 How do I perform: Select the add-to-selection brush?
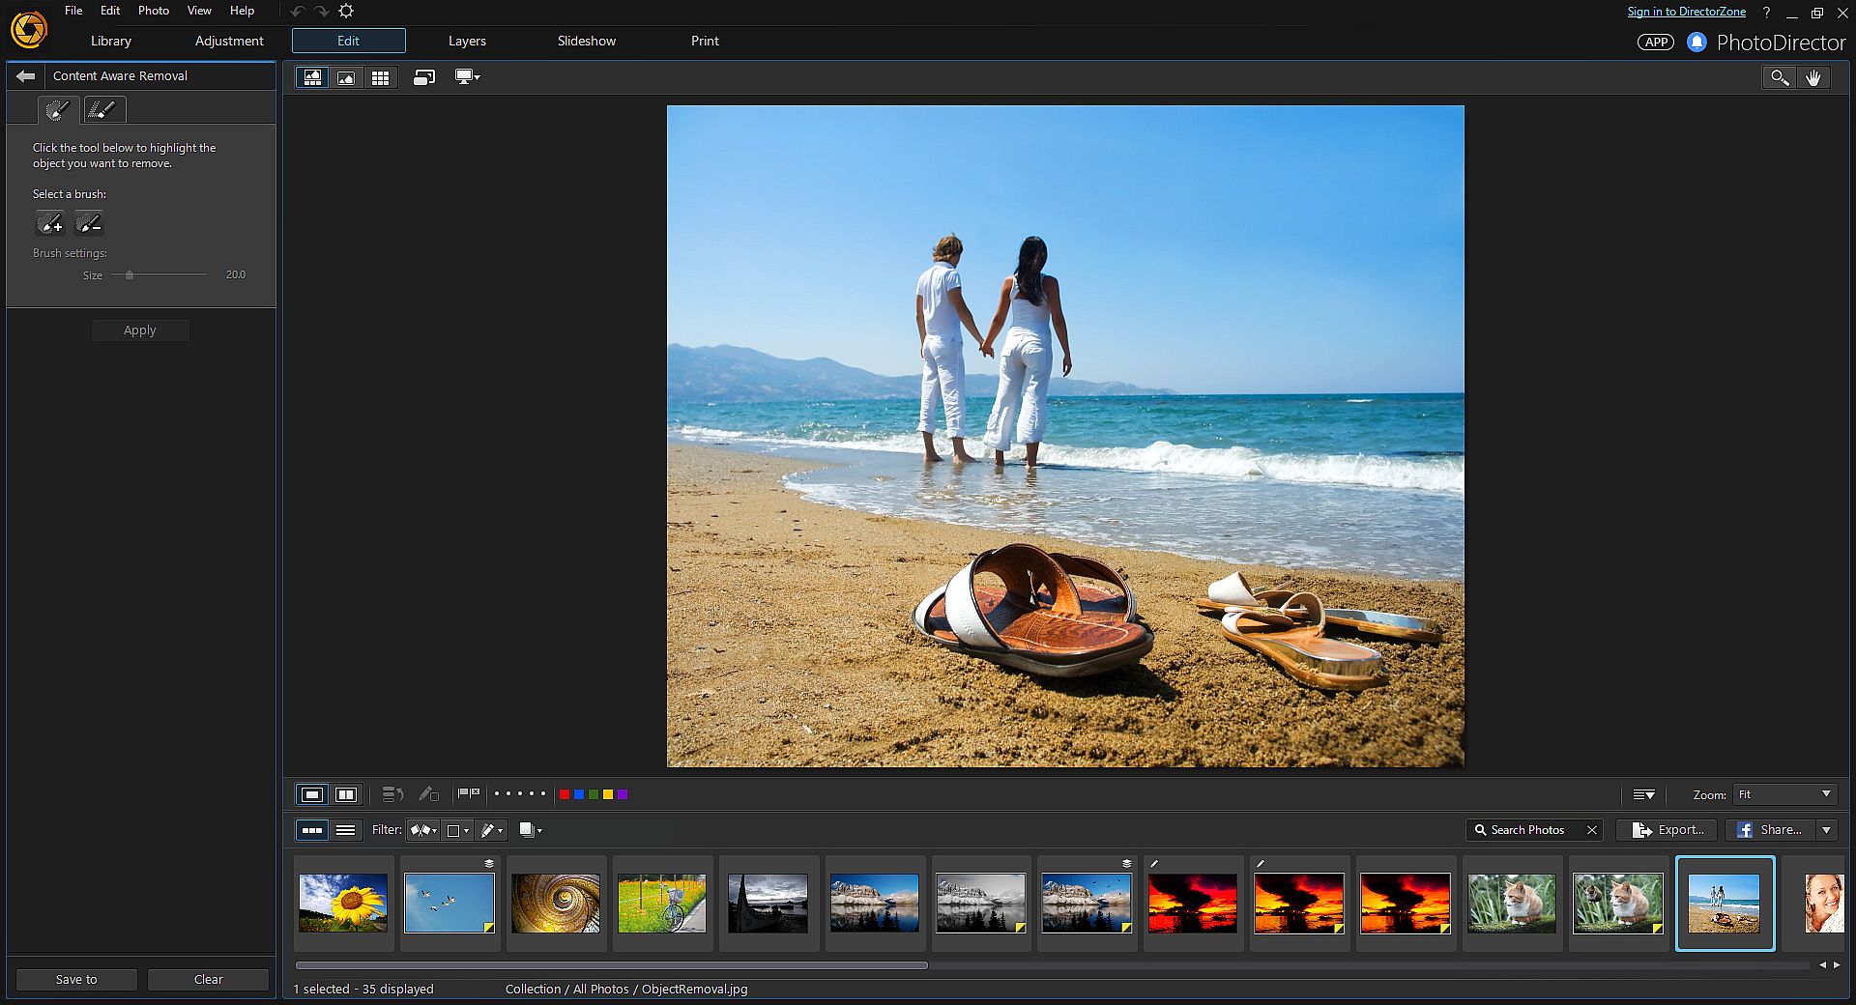50,224
